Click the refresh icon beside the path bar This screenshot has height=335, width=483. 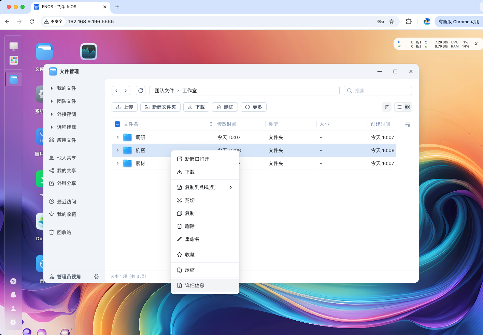pos(141,91)
